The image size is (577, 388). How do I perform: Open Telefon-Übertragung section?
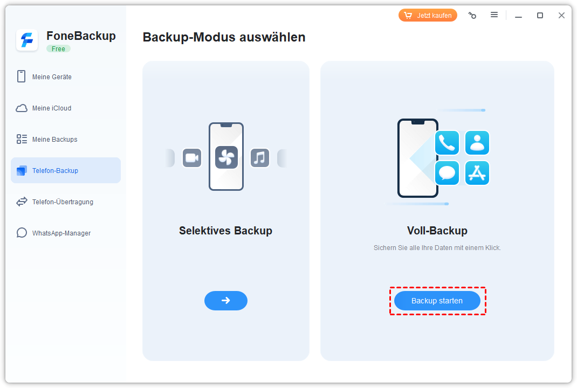62,202
